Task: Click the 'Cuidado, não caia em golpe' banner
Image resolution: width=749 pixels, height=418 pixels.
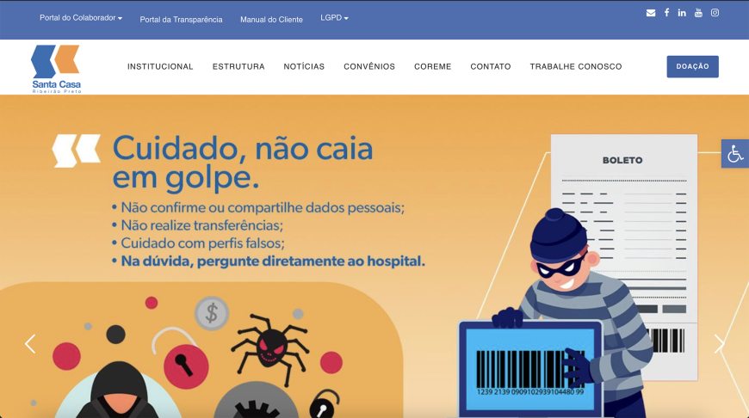Action: (374, 256)
